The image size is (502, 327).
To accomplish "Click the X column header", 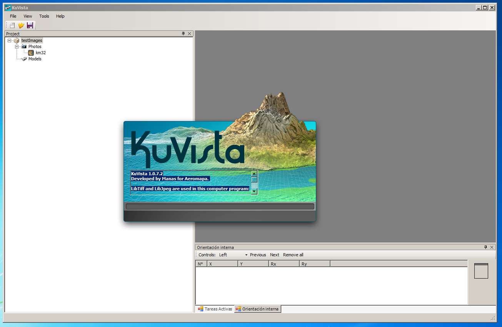I will click(222, 264).
